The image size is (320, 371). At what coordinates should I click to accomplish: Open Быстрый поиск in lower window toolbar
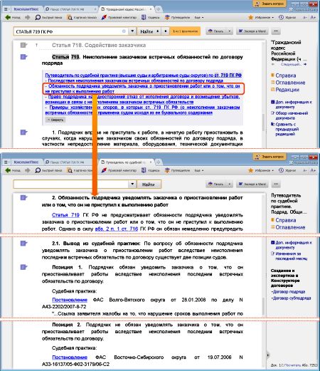click(x=48, y=170)
